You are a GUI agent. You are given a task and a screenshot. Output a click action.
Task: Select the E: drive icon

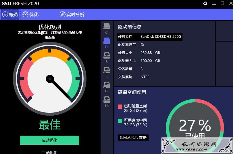(x=107, y=55)
